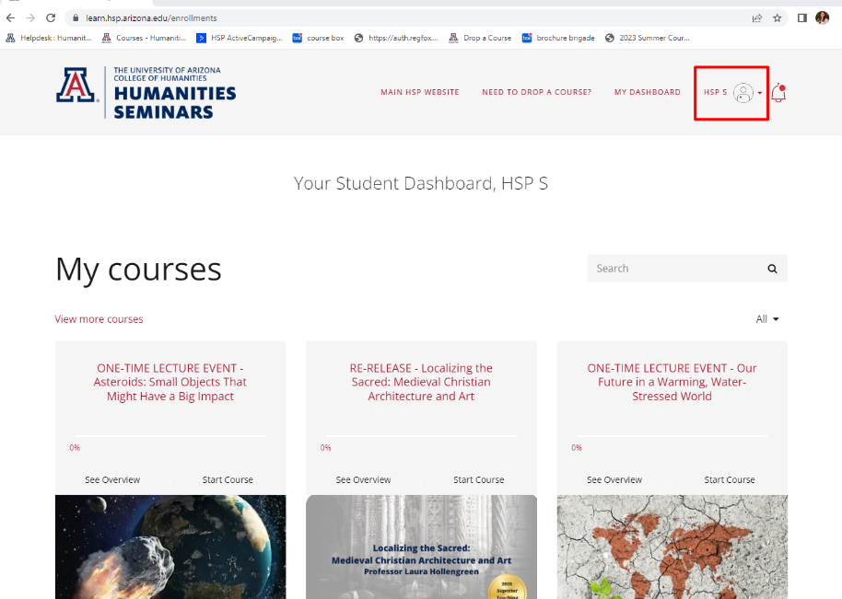The height and width of the screenshot is (599, 842).
Task: Open the notifications bell
Action: [x=778, y=93]
